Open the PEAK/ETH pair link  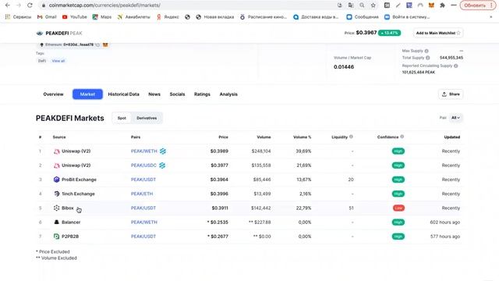pyautogui.click(x=142, y=194)
